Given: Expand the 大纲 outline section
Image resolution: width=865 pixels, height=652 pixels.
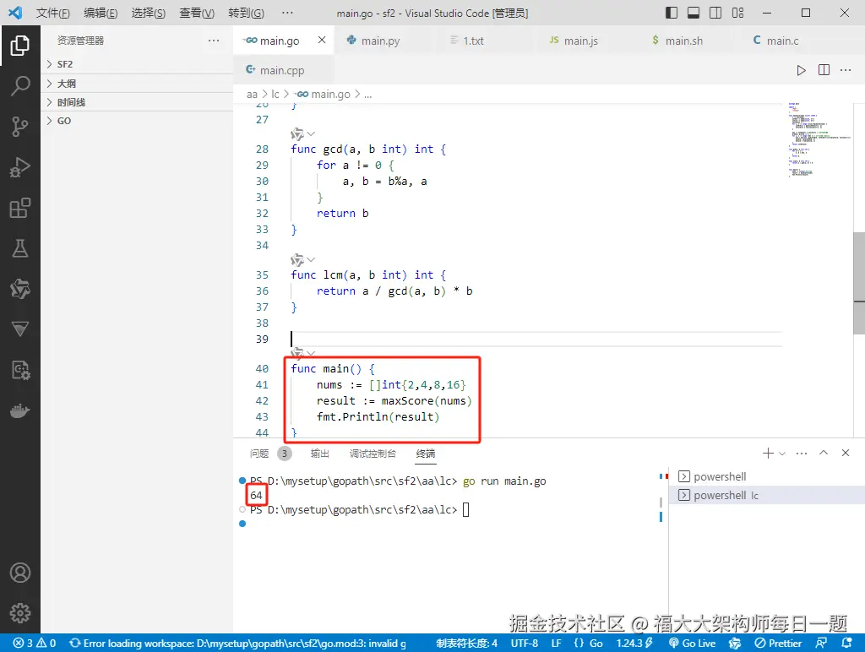Looking at the screenshot, I should click(137, 84).
